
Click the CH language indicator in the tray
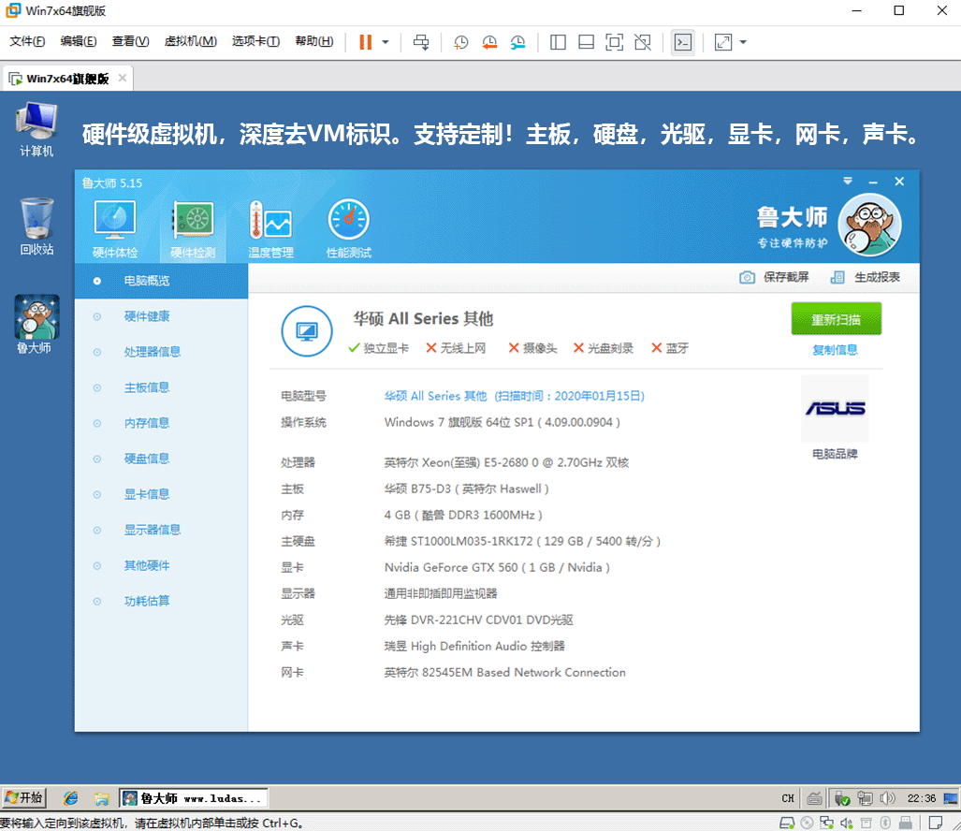[788, 798]
